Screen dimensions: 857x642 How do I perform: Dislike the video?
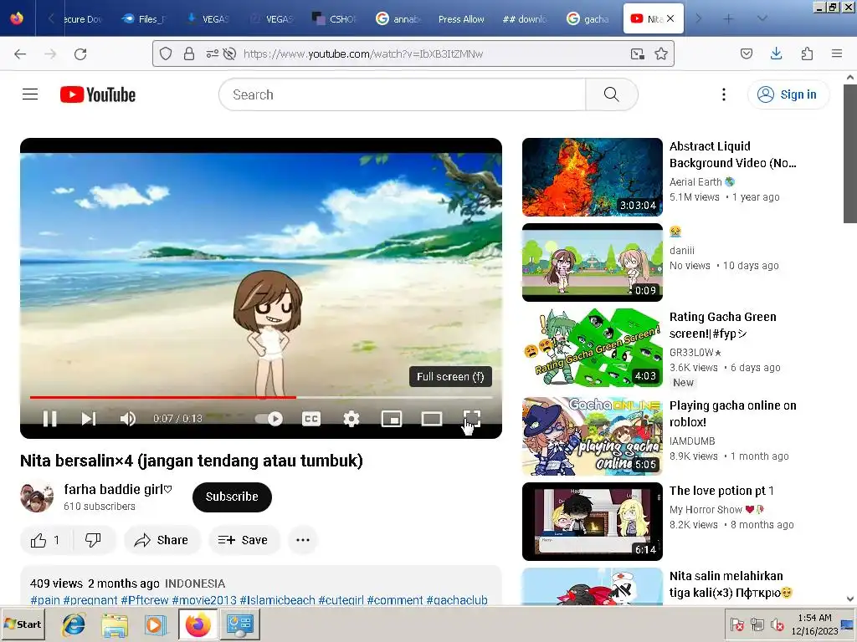click(x=93, y=540)
